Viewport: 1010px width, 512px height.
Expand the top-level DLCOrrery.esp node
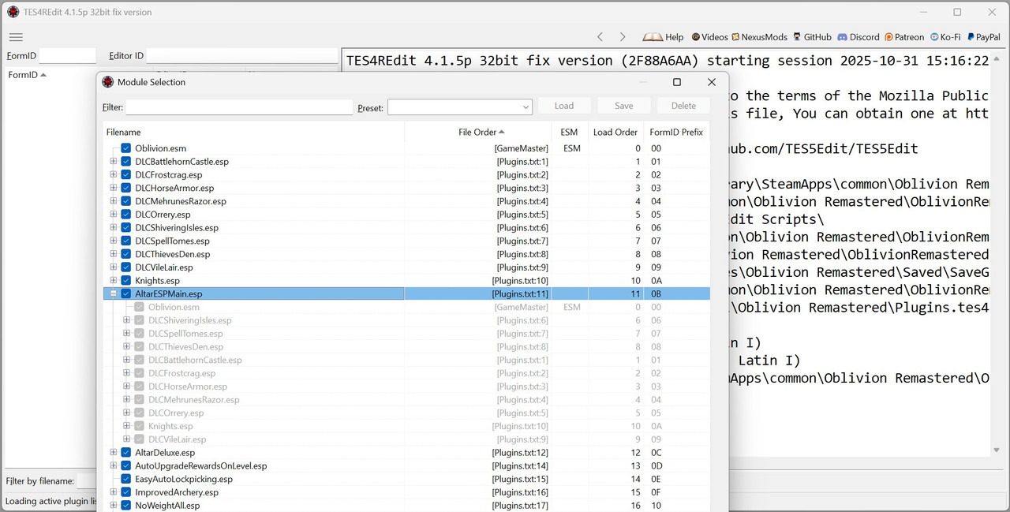coord(114,215)
